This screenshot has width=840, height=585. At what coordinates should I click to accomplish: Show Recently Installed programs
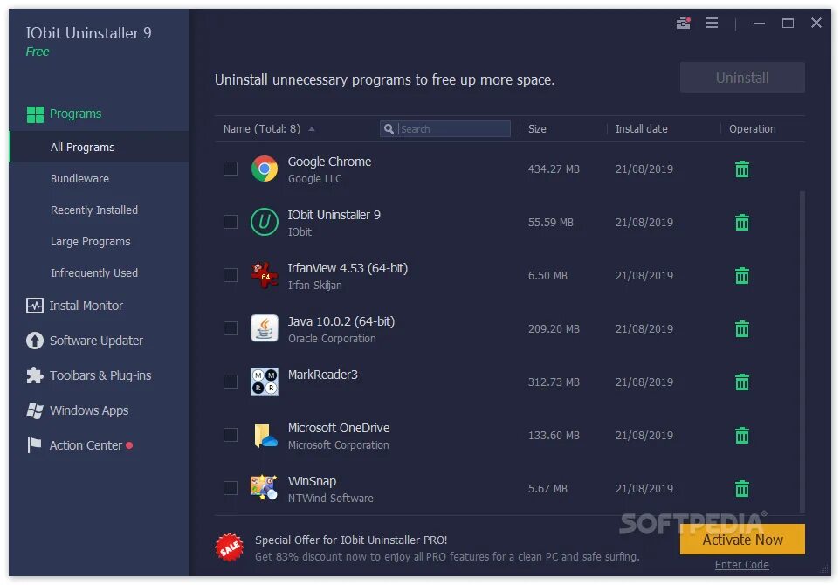coord(94,210)
